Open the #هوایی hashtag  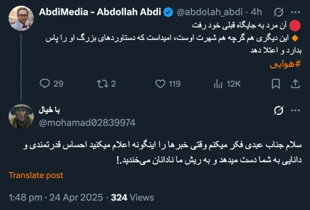tap(287, 63)
